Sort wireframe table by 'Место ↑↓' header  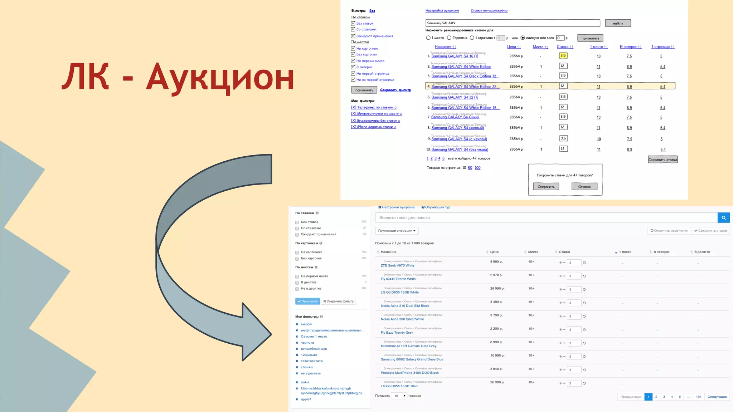(x=540, y=47)
